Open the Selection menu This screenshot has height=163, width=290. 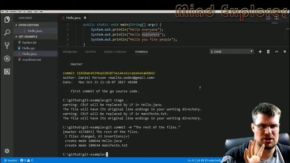coord(13,11)
